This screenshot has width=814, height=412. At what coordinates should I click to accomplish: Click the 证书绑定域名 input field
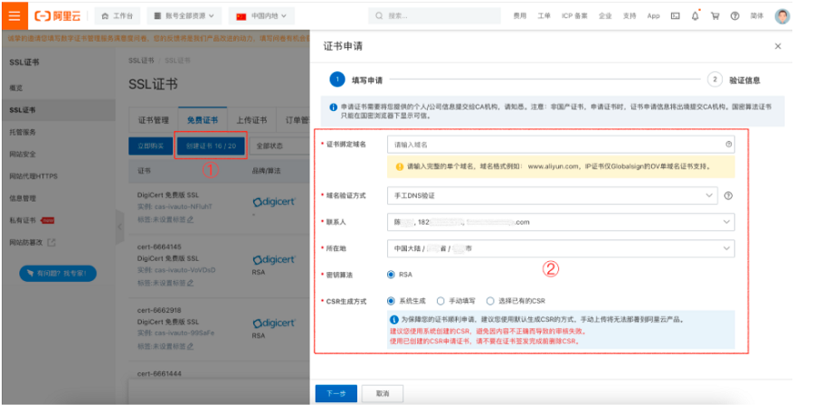point(552,145)
